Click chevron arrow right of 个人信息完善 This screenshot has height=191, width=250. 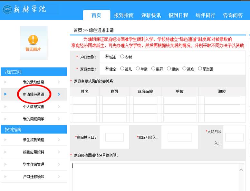pos(59,106)
